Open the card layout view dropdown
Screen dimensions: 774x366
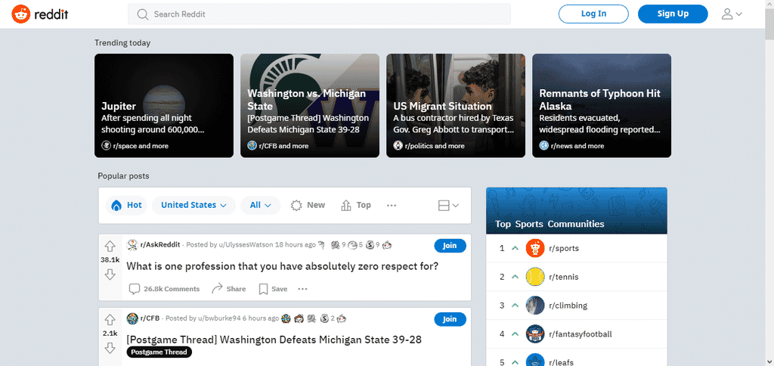pyautogui.click(x=449, y=206)
